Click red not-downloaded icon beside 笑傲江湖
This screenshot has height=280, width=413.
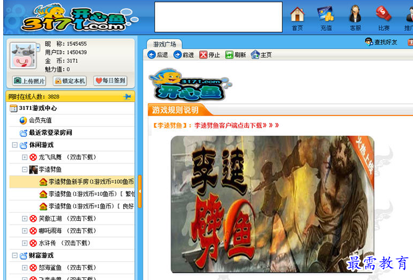[x=33, y=219]
